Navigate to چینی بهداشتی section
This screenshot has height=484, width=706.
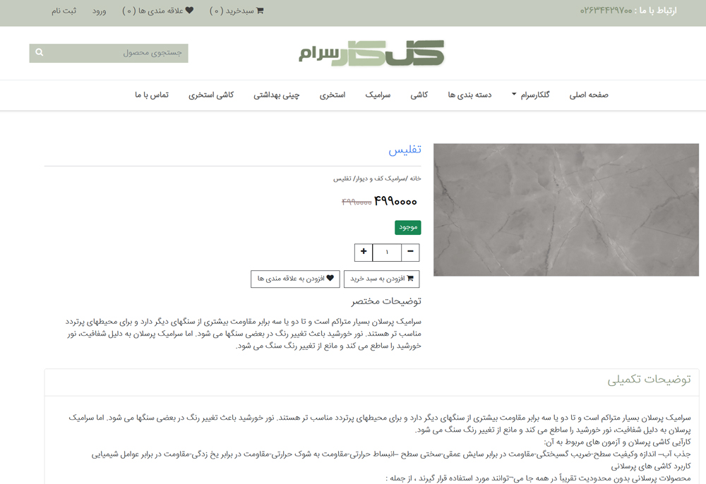[x=277, y=95]
